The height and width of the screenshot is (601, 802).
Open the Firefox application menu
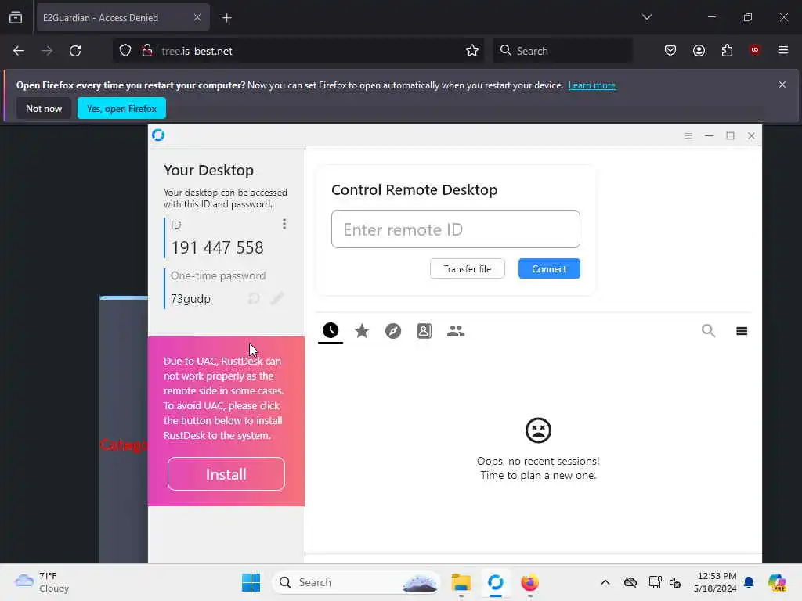(x=783, y=50)
